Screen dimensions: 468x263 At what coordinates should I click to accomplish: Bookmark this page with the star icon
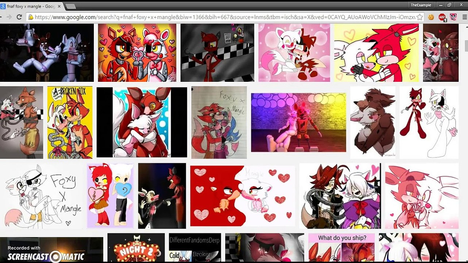click(420, 17)
